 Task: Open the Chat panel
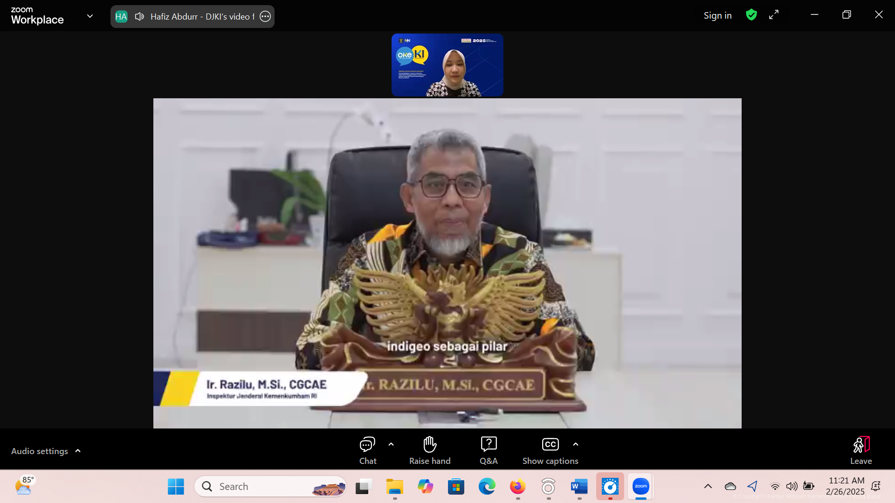[x=367, y=450]
